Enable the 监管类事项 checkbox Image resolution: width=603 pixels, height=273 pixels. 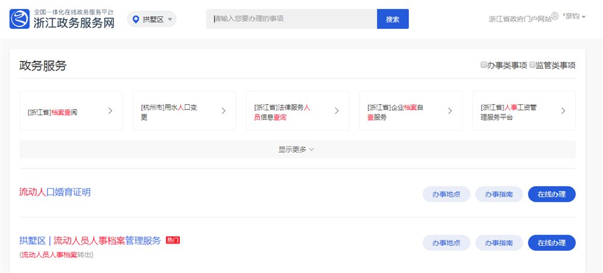pyautogui.click(x=532, y=65)
